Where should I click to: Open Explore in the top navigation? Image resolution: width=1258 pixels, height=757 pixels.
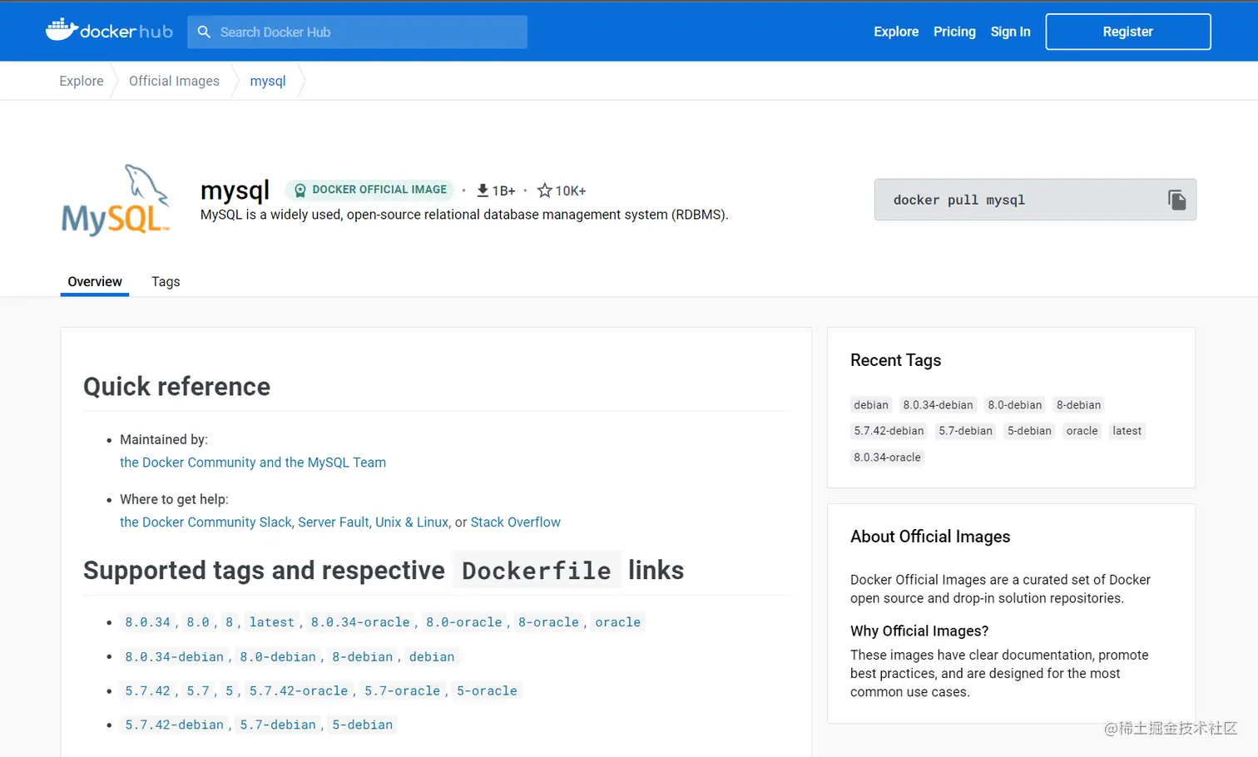tap(896, 32)
